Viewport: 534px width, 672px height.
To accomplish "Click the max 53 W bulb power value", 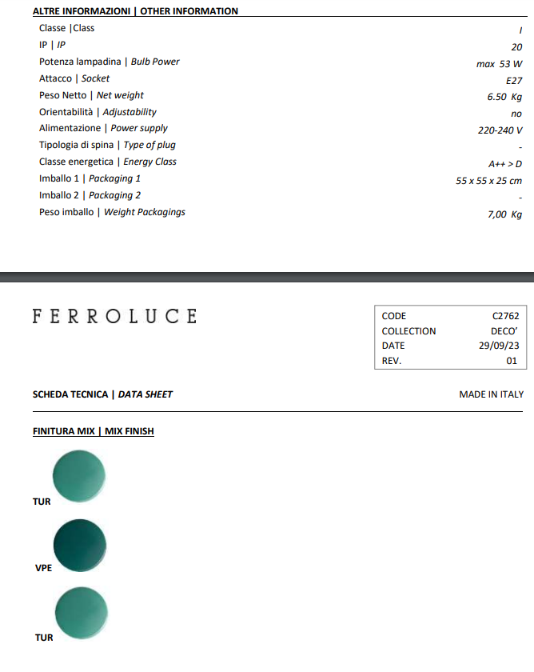I will coord(499,64).
